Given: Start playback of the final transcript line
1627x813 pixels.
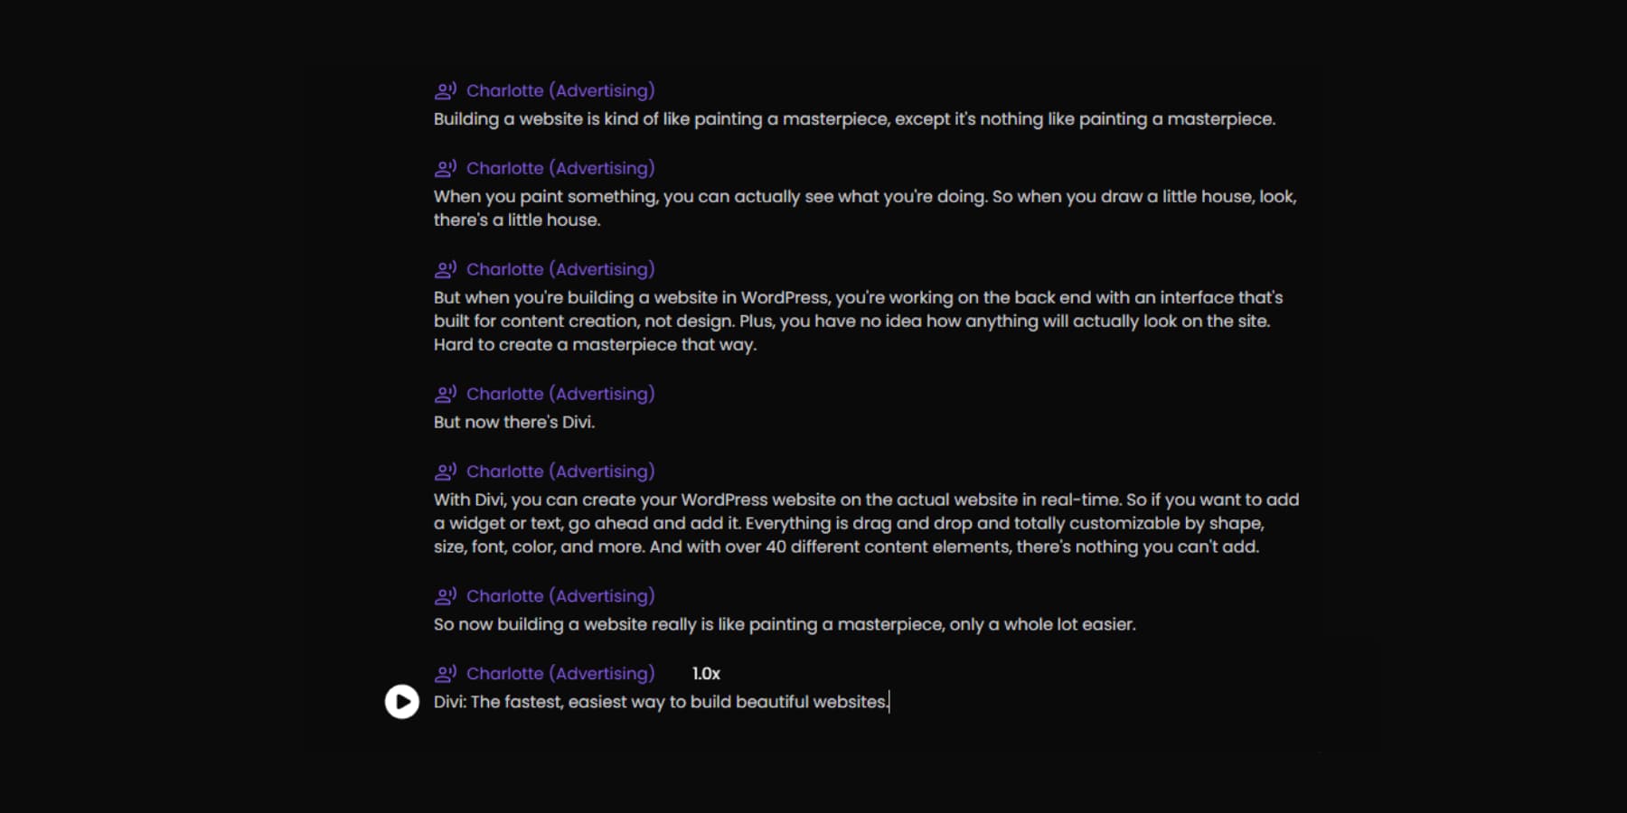Looking at the screenshot, I should [400, 700].
